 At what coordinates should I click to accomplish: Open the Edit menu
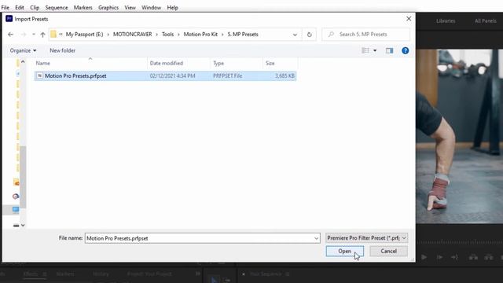pyautogui.click(x=19, y=7)
